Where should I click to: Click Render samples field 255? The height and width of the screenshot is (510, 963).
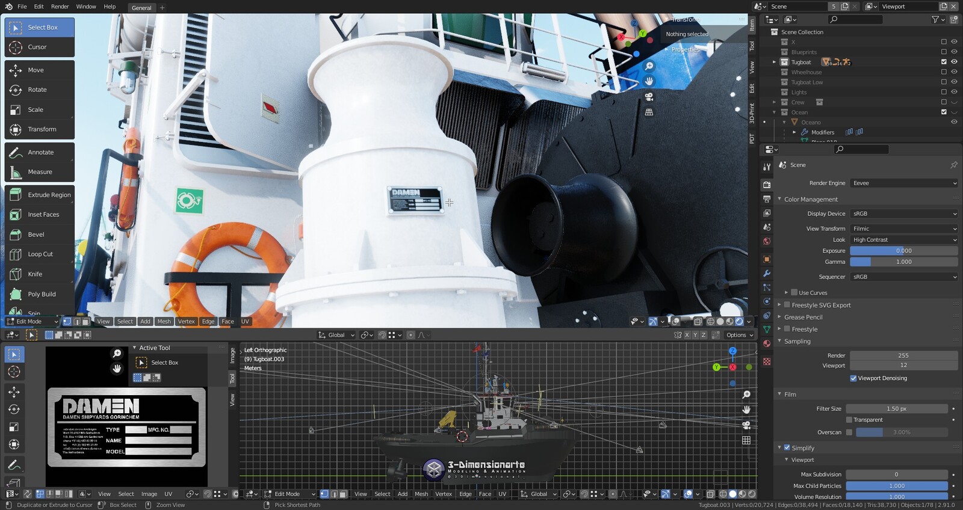903,355
